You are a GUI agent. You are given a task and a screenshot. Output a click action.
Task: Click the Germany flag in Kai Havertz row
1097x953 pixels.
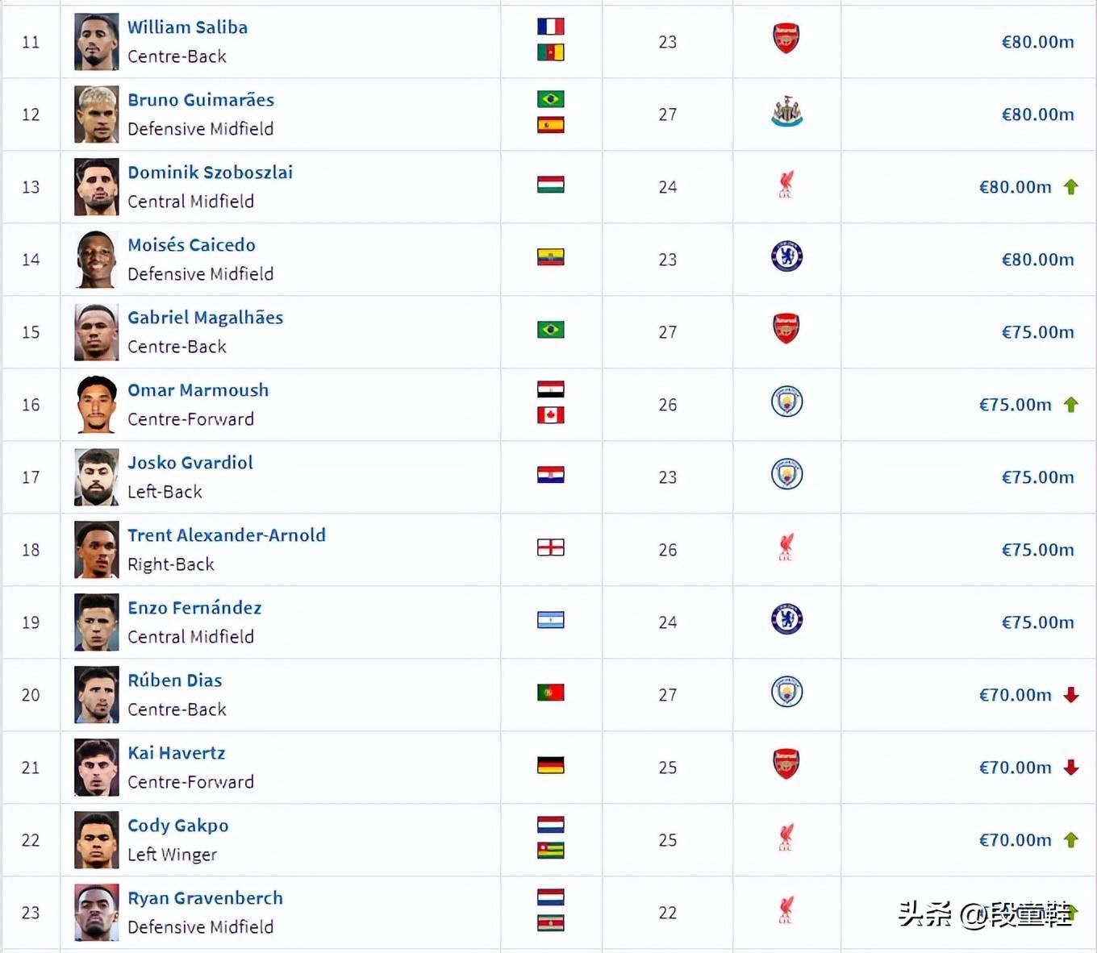coord(551,765)
